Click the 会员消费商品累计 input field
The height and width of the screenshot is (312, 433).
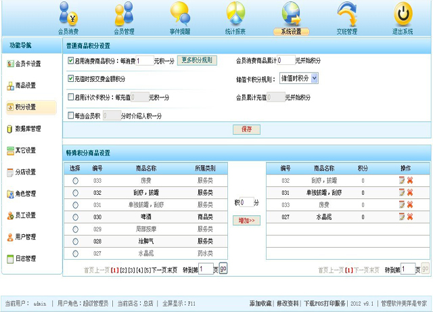(x=286, y=60)
